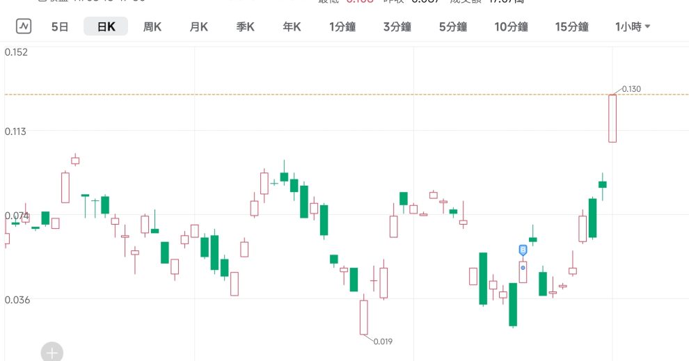689x361 pixels.
Task: Switch to the 5日 chart tab
Action: pos(60,27)
